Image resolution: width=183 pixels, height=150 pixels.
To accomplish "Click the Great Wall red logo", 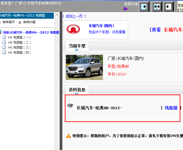I will tap(73, 29).
